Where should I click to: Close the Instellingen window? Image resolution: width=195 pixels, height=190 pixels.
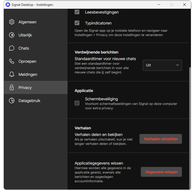(x=184, y=5)
